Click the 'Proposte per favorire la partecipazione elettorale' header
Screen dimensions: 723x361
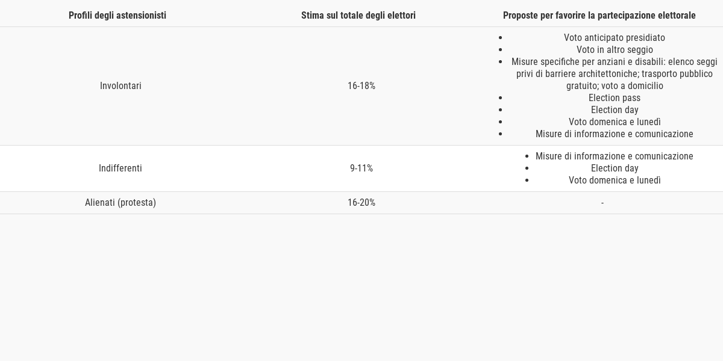[x=599, y=16]
